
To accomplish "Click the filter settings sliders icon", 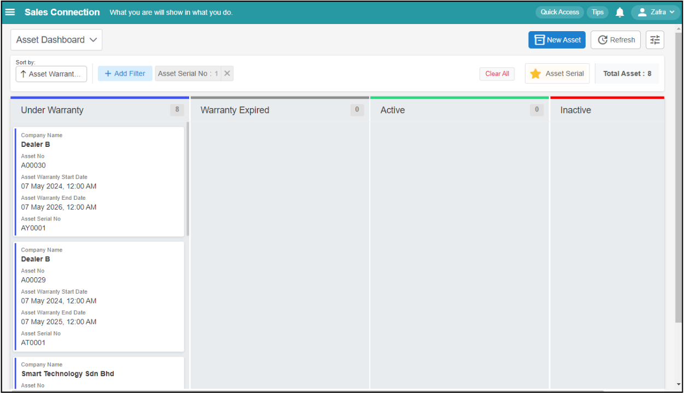I will [x=655, y=40].
